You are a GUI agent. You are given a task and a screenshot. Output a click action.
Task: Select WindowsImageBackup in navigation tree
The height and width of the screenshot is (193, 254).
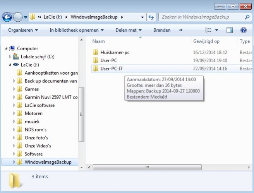(48, 162)
